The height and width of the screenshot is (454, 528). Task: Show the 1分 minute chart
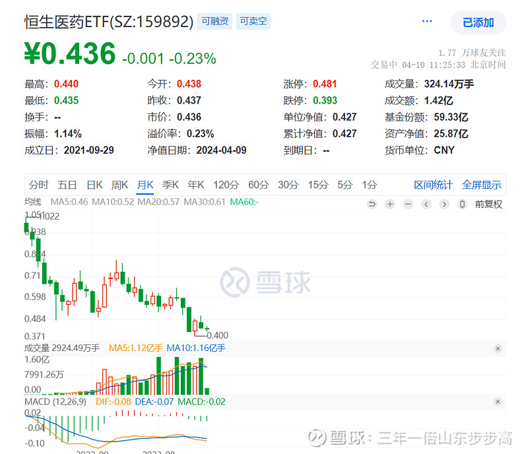coord(370,185)
